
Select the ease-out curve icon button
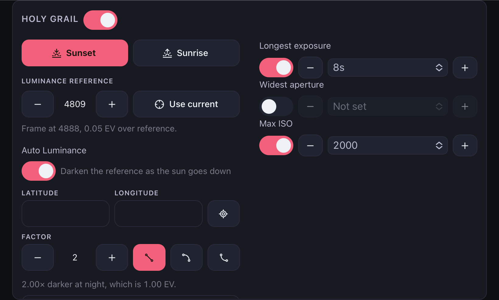(x=186, y=257)
